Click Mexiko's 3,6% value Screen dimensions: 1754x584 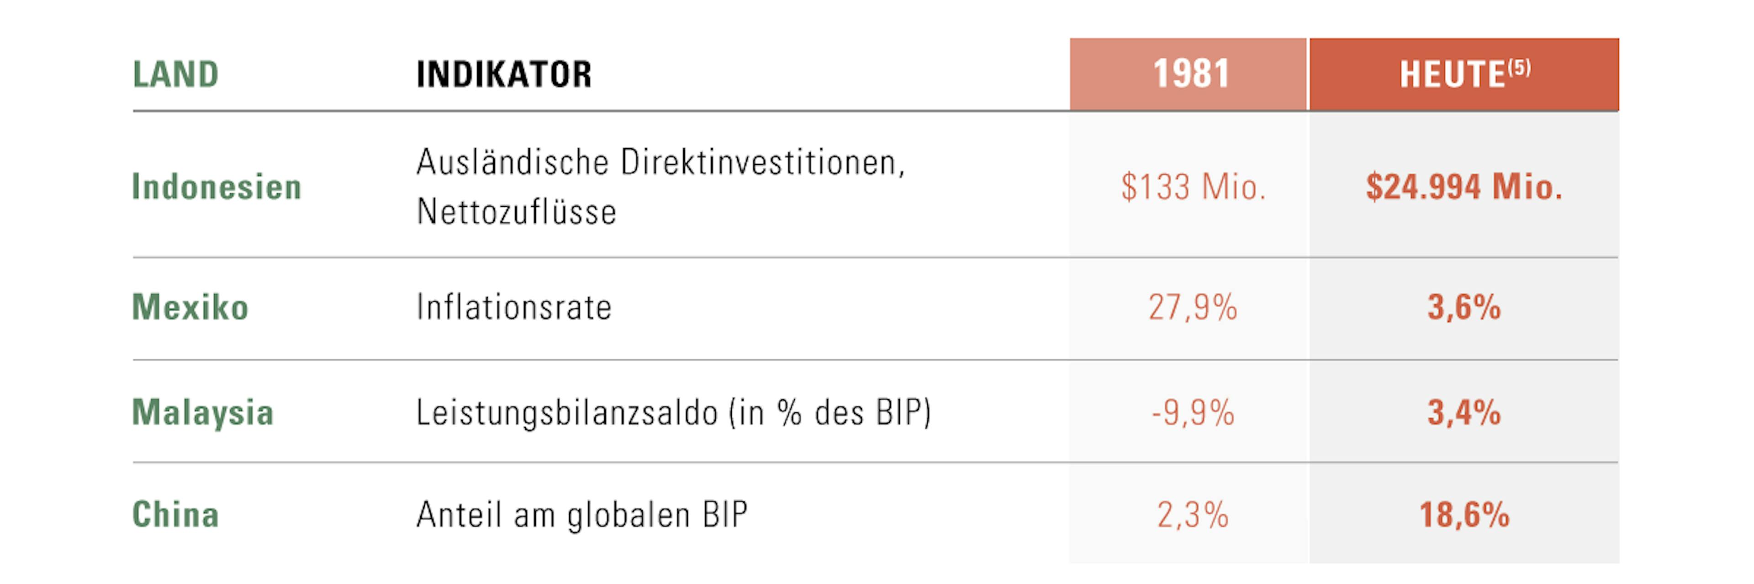(x=1464, y=308)
